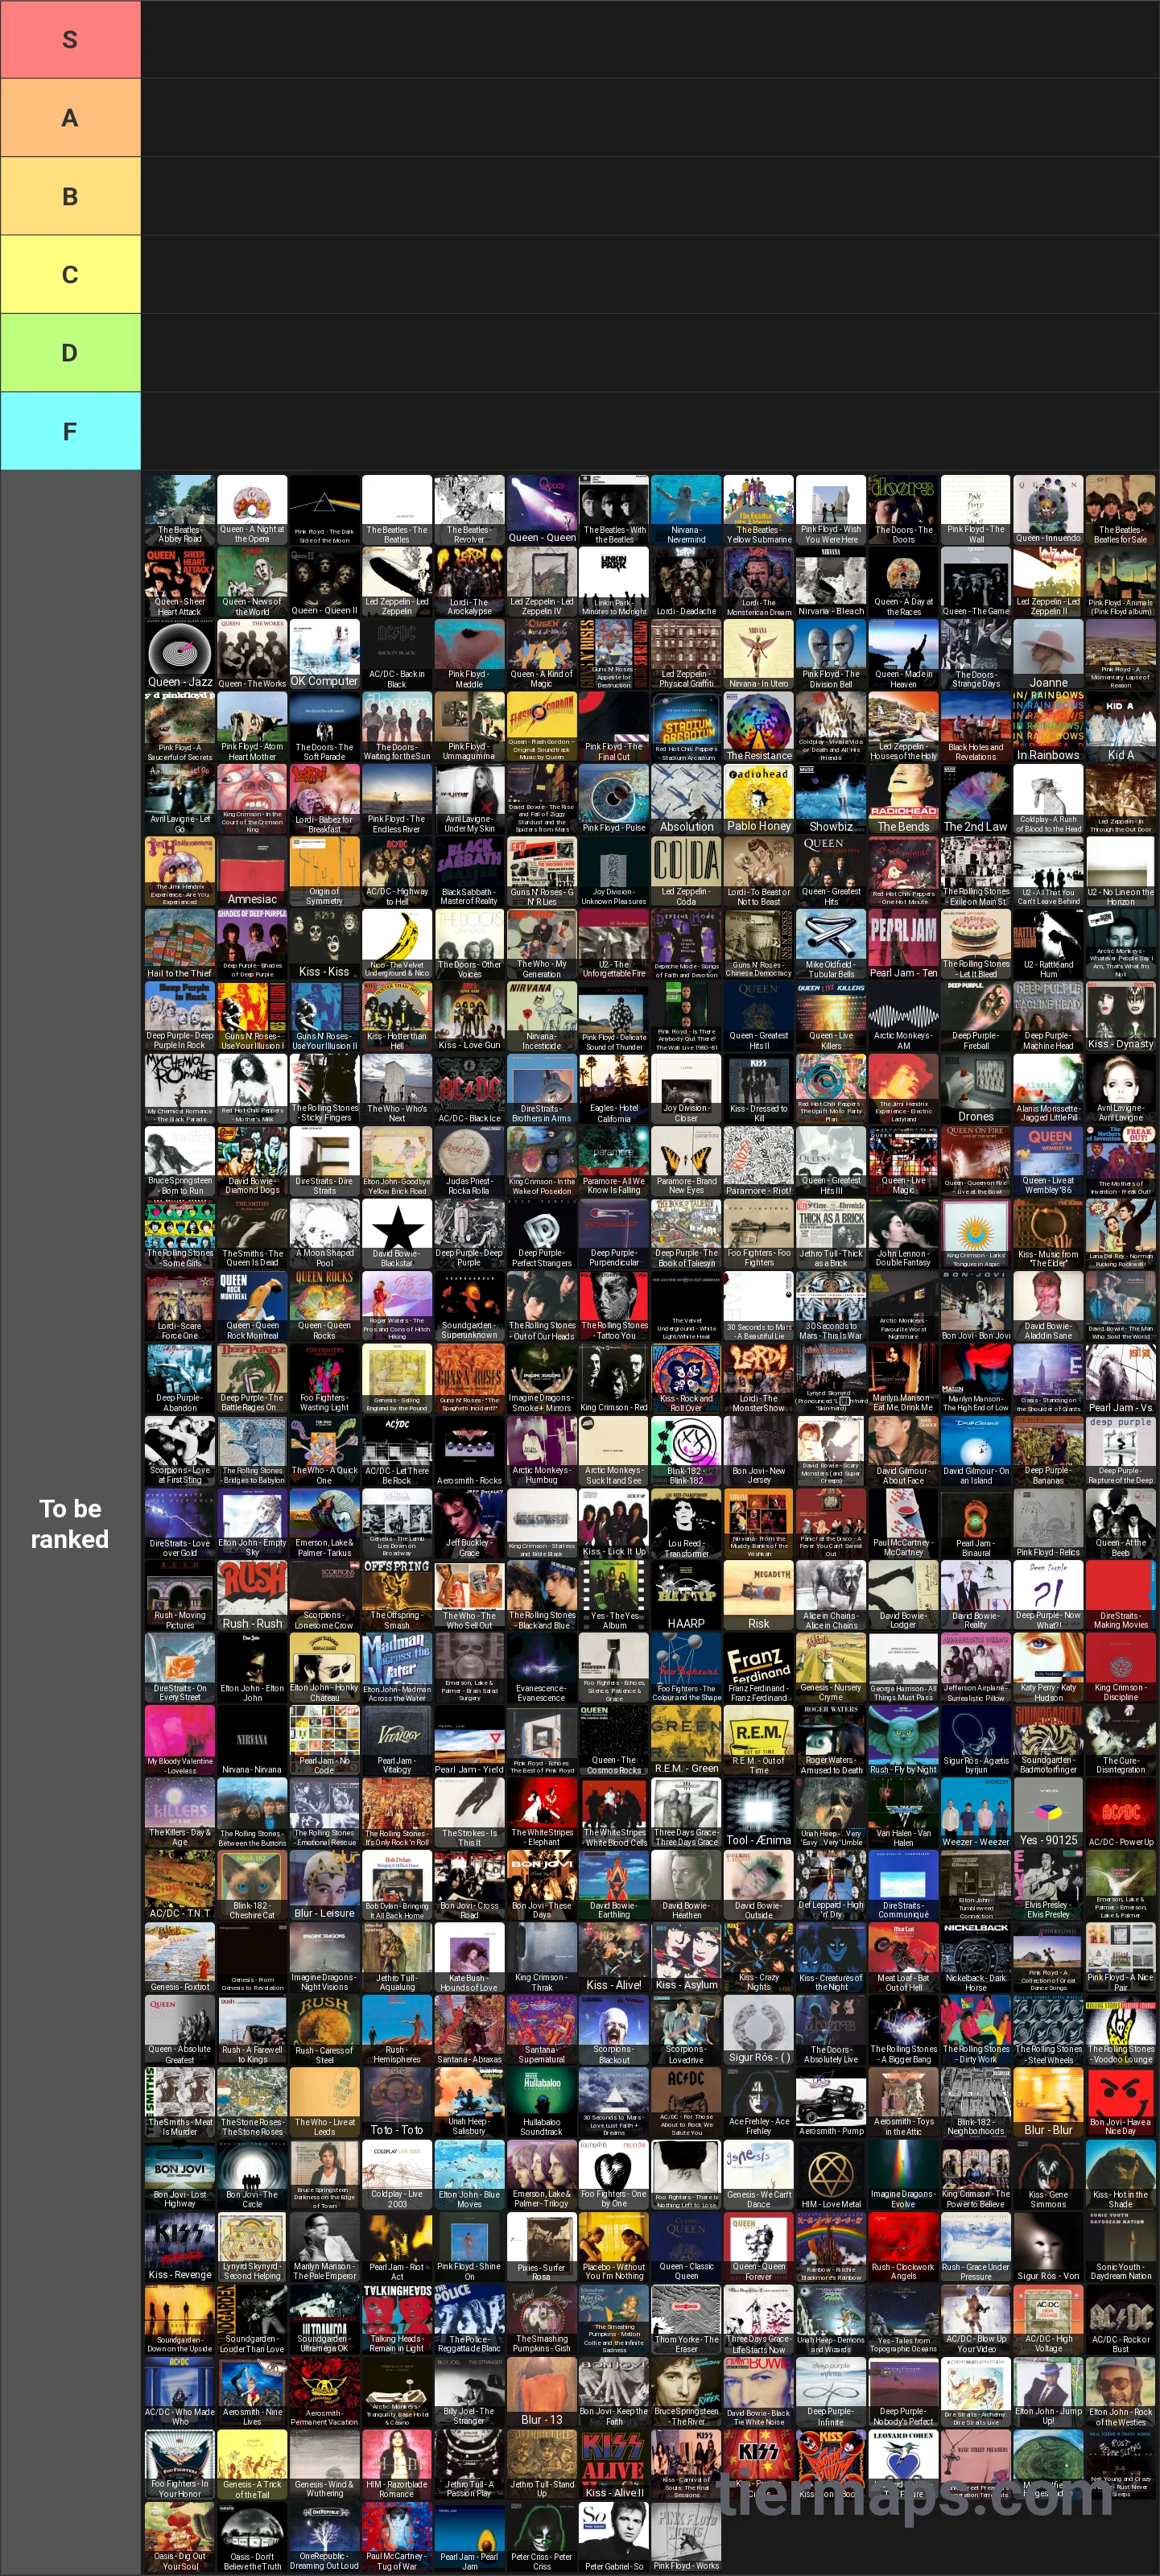
Task: Click Pink Floyd - The Wall thumbnail
Action: click(x=976, y=510)
